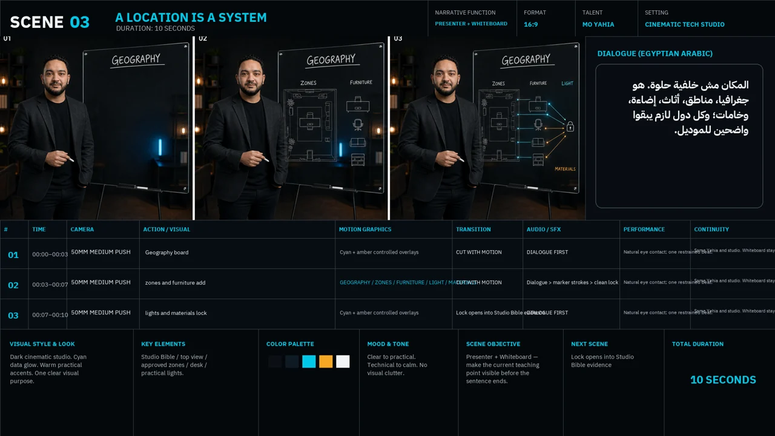This screenshot has width=775, height=436.
Task: Click the 'lights and materials lock' action cell
Action: (176, 313)
